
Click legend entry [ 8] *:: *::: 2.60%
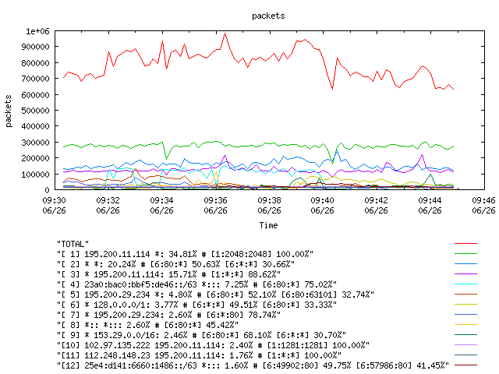point(147,325)
